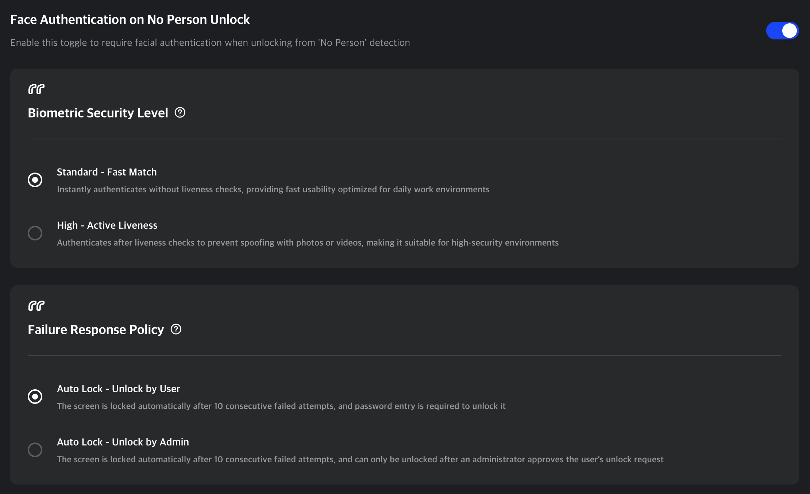Click the Biometric Security Level heading
Image resolution: width=810 pixels, height=494 pixels.
pos(98,113)
